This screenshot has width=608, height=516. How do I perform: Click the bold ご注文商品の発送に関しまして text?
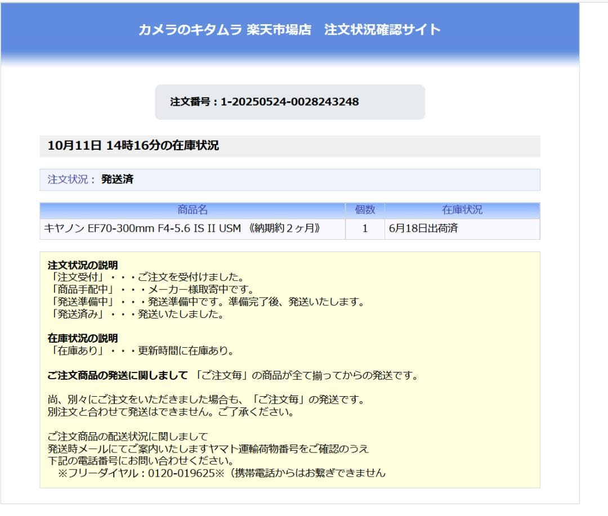(117, 375)
